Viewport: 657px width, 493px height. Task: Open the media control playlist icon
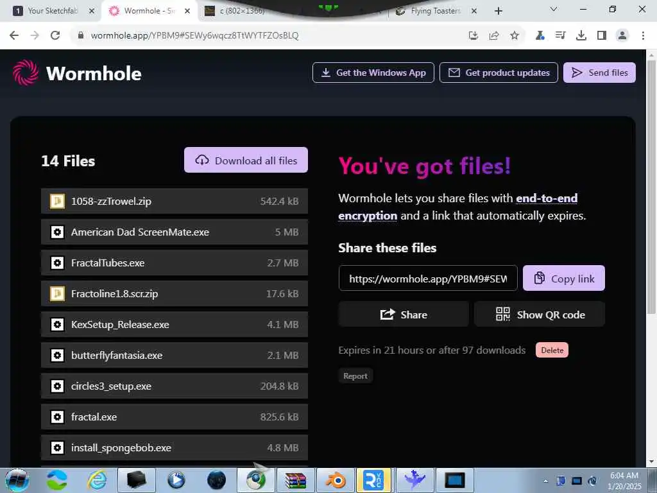point(560,36)
